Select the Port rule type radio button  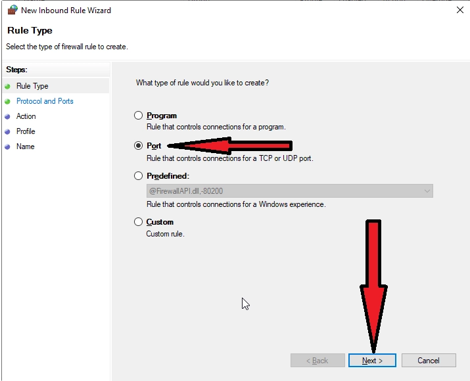pyautogui.click(x=138, y=146)
